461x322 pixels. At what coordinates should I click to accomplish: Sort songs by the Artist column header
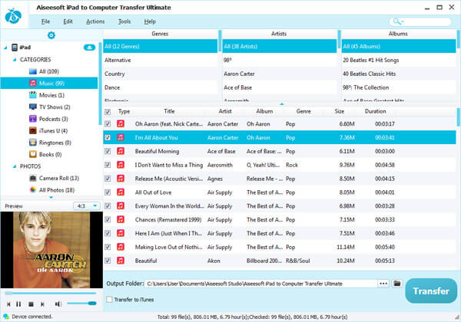(x=225, y=111)
